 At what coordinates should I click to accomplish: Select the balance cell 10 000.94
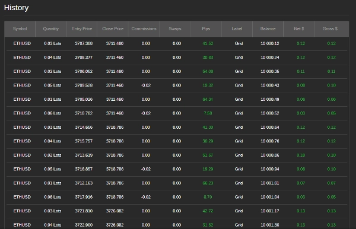pos(270,169)
